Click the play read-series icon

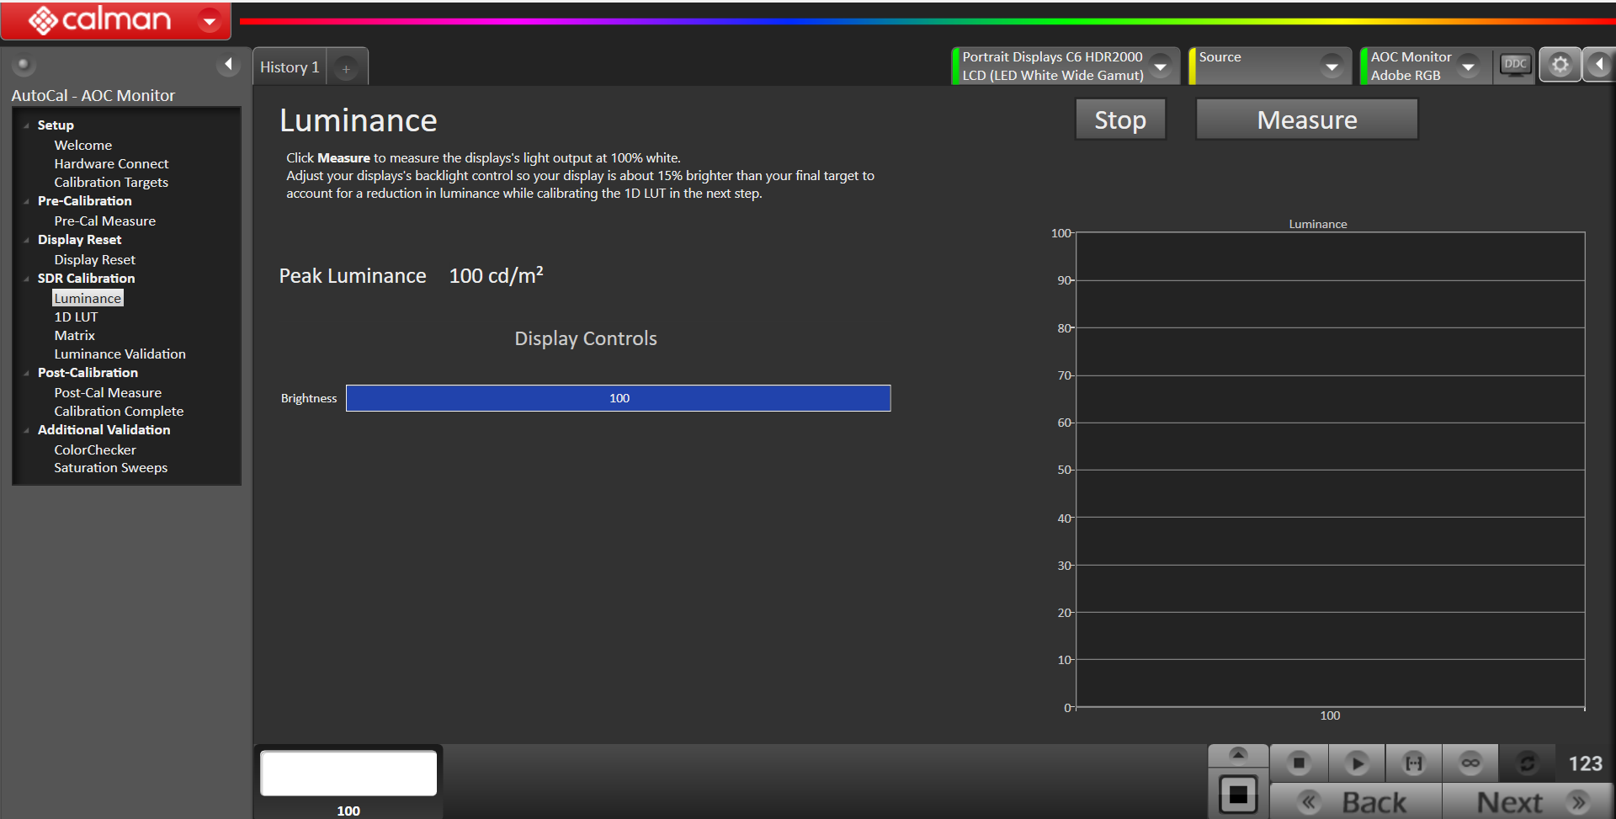click(x=1356, y=763)
